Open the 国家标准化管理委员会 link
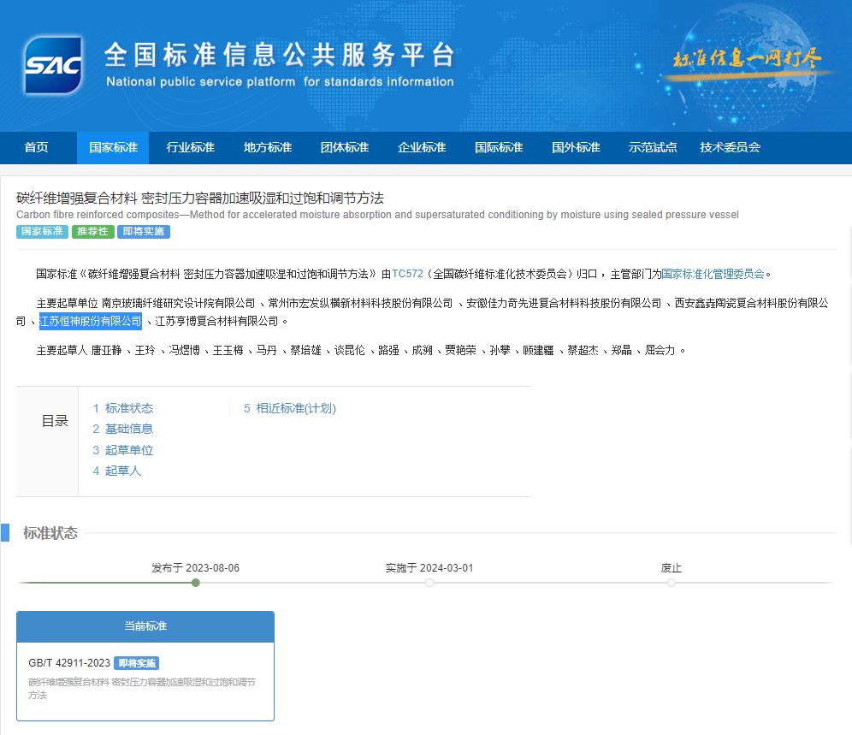852x735 pixels. tap(713, 274)
